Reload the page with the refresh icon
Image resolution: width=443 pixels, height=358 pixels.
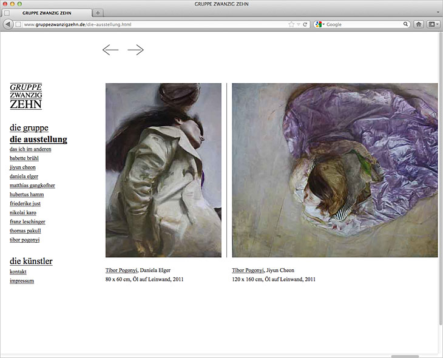coord(305,24)
